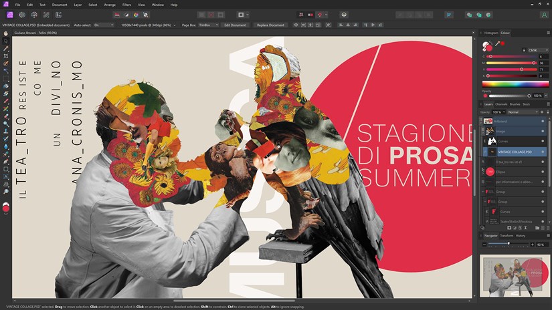
Task: Click the Navigator zoom in plus button
Action: (532, 245)
